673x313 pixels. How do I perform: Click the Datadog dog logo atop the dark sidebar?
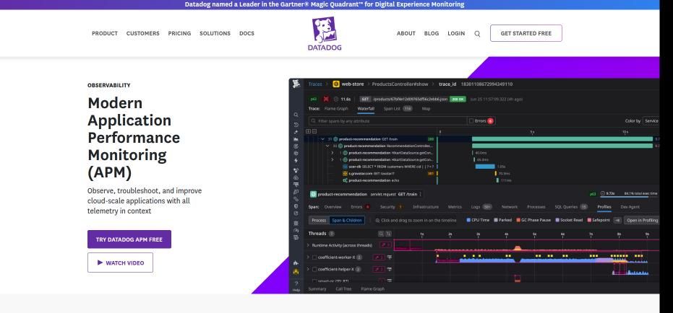(296, 84)
